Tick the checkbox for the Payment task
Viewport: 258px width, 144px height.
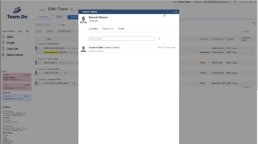38,52
